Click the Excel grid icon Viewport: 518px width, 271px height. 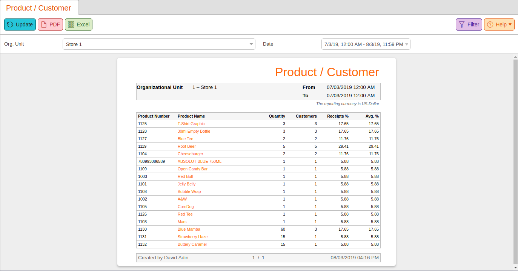point(71,24)
